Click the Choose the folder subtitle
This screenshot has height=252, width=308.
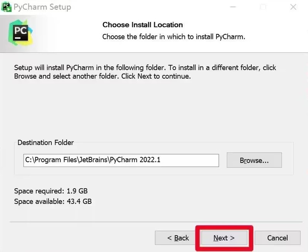pos(174,37)
